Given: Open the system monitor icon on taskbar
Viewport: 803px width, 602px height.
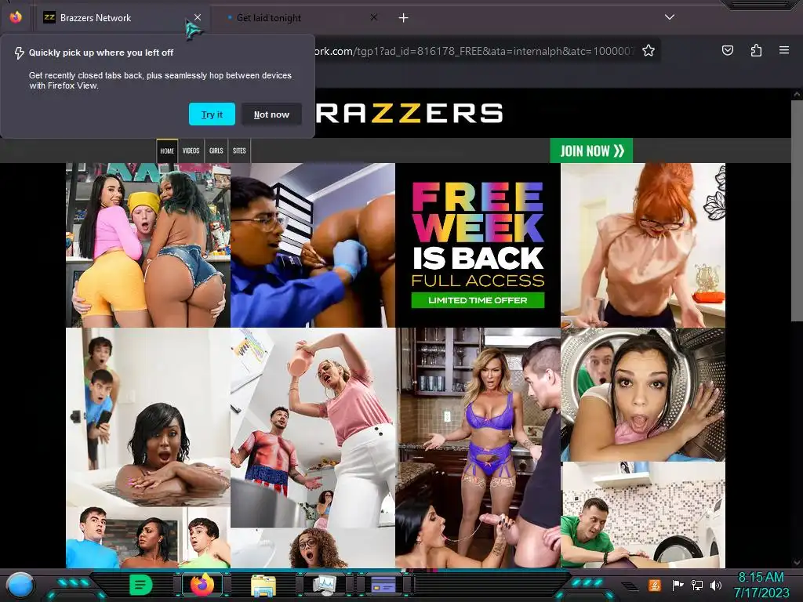Looking at the screenshot, I should point(325,585).
